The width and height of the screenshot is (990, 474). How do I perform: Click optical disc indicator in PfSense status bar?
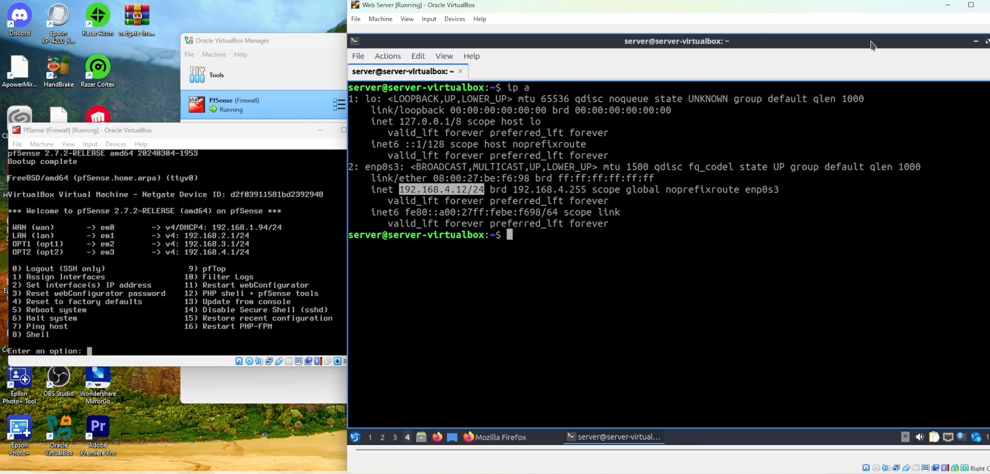click(x=250, y=361)
